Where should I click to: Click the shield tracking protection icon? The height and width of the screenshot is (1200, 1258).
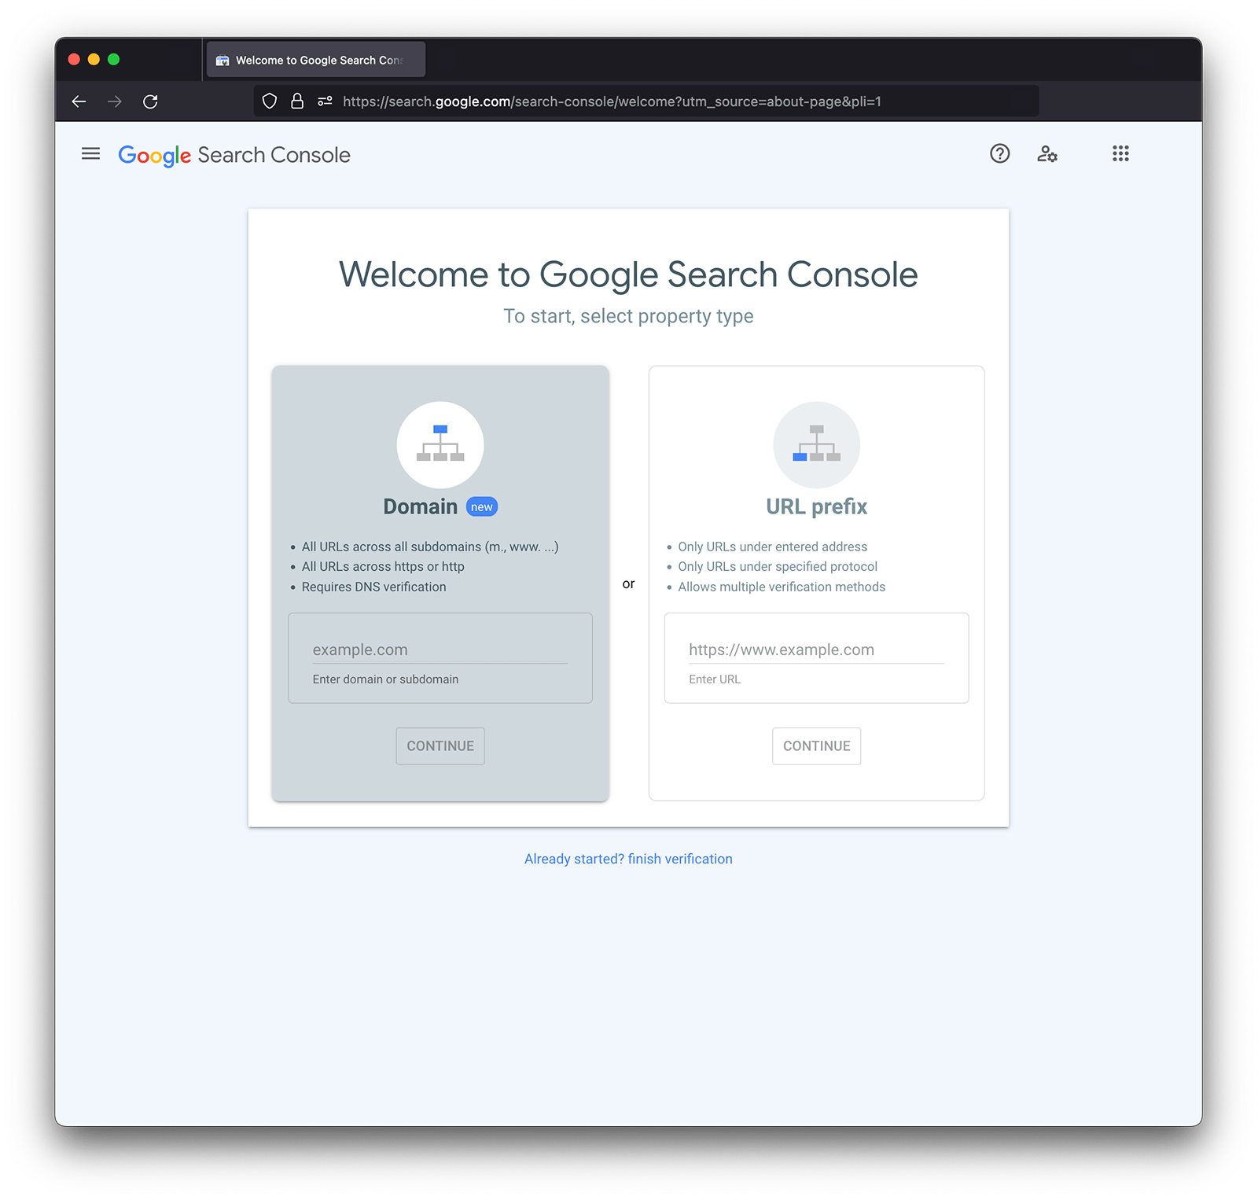point(270,101)
